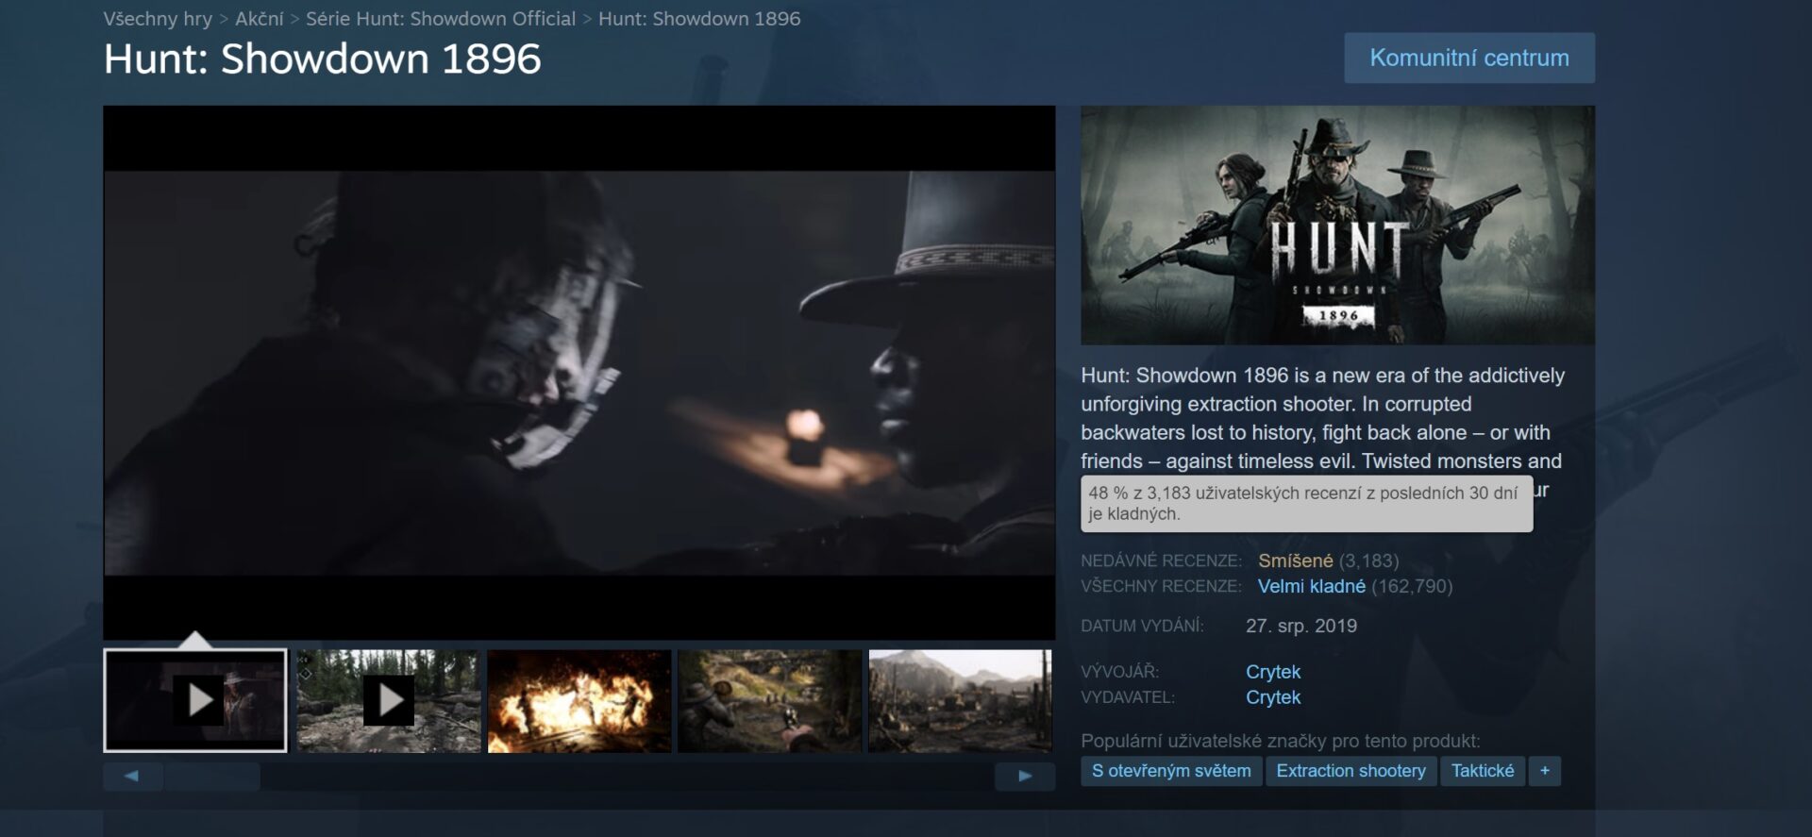Select the Extraction shootery tag
Screen dimensions: 1812x837
coord(1351,771)
